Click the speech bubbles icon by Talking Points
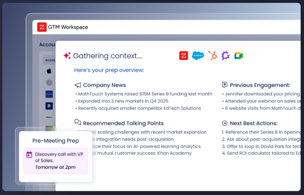The height and width of the screenshot is (195, 304). [78, 122]
